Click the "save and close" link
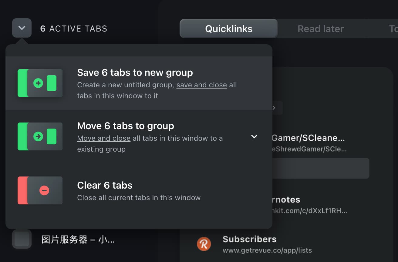Viewport: 398px width, 262px height. click(x=201, y=85)
